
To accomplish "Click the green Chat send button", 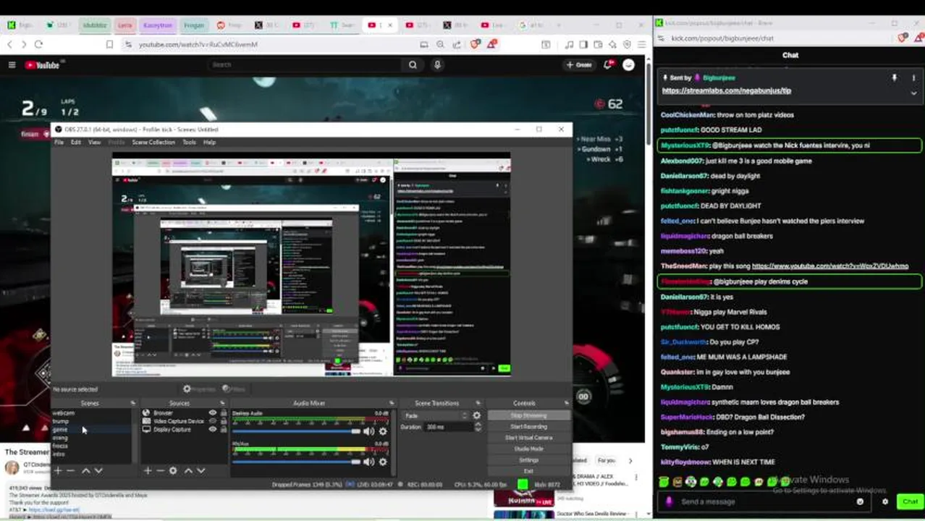I will (909, 501).
